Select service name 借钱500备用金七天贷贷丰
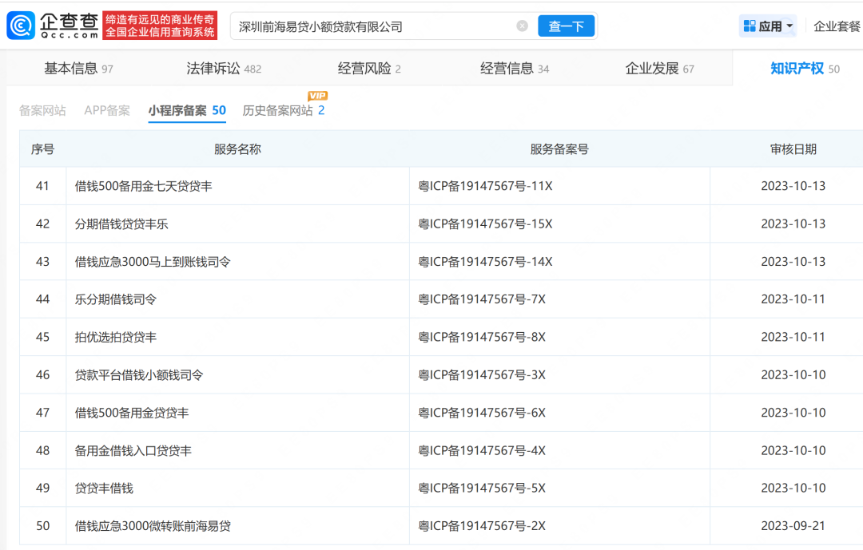This screenshot has width=863, height=550. tap(143, 187)
